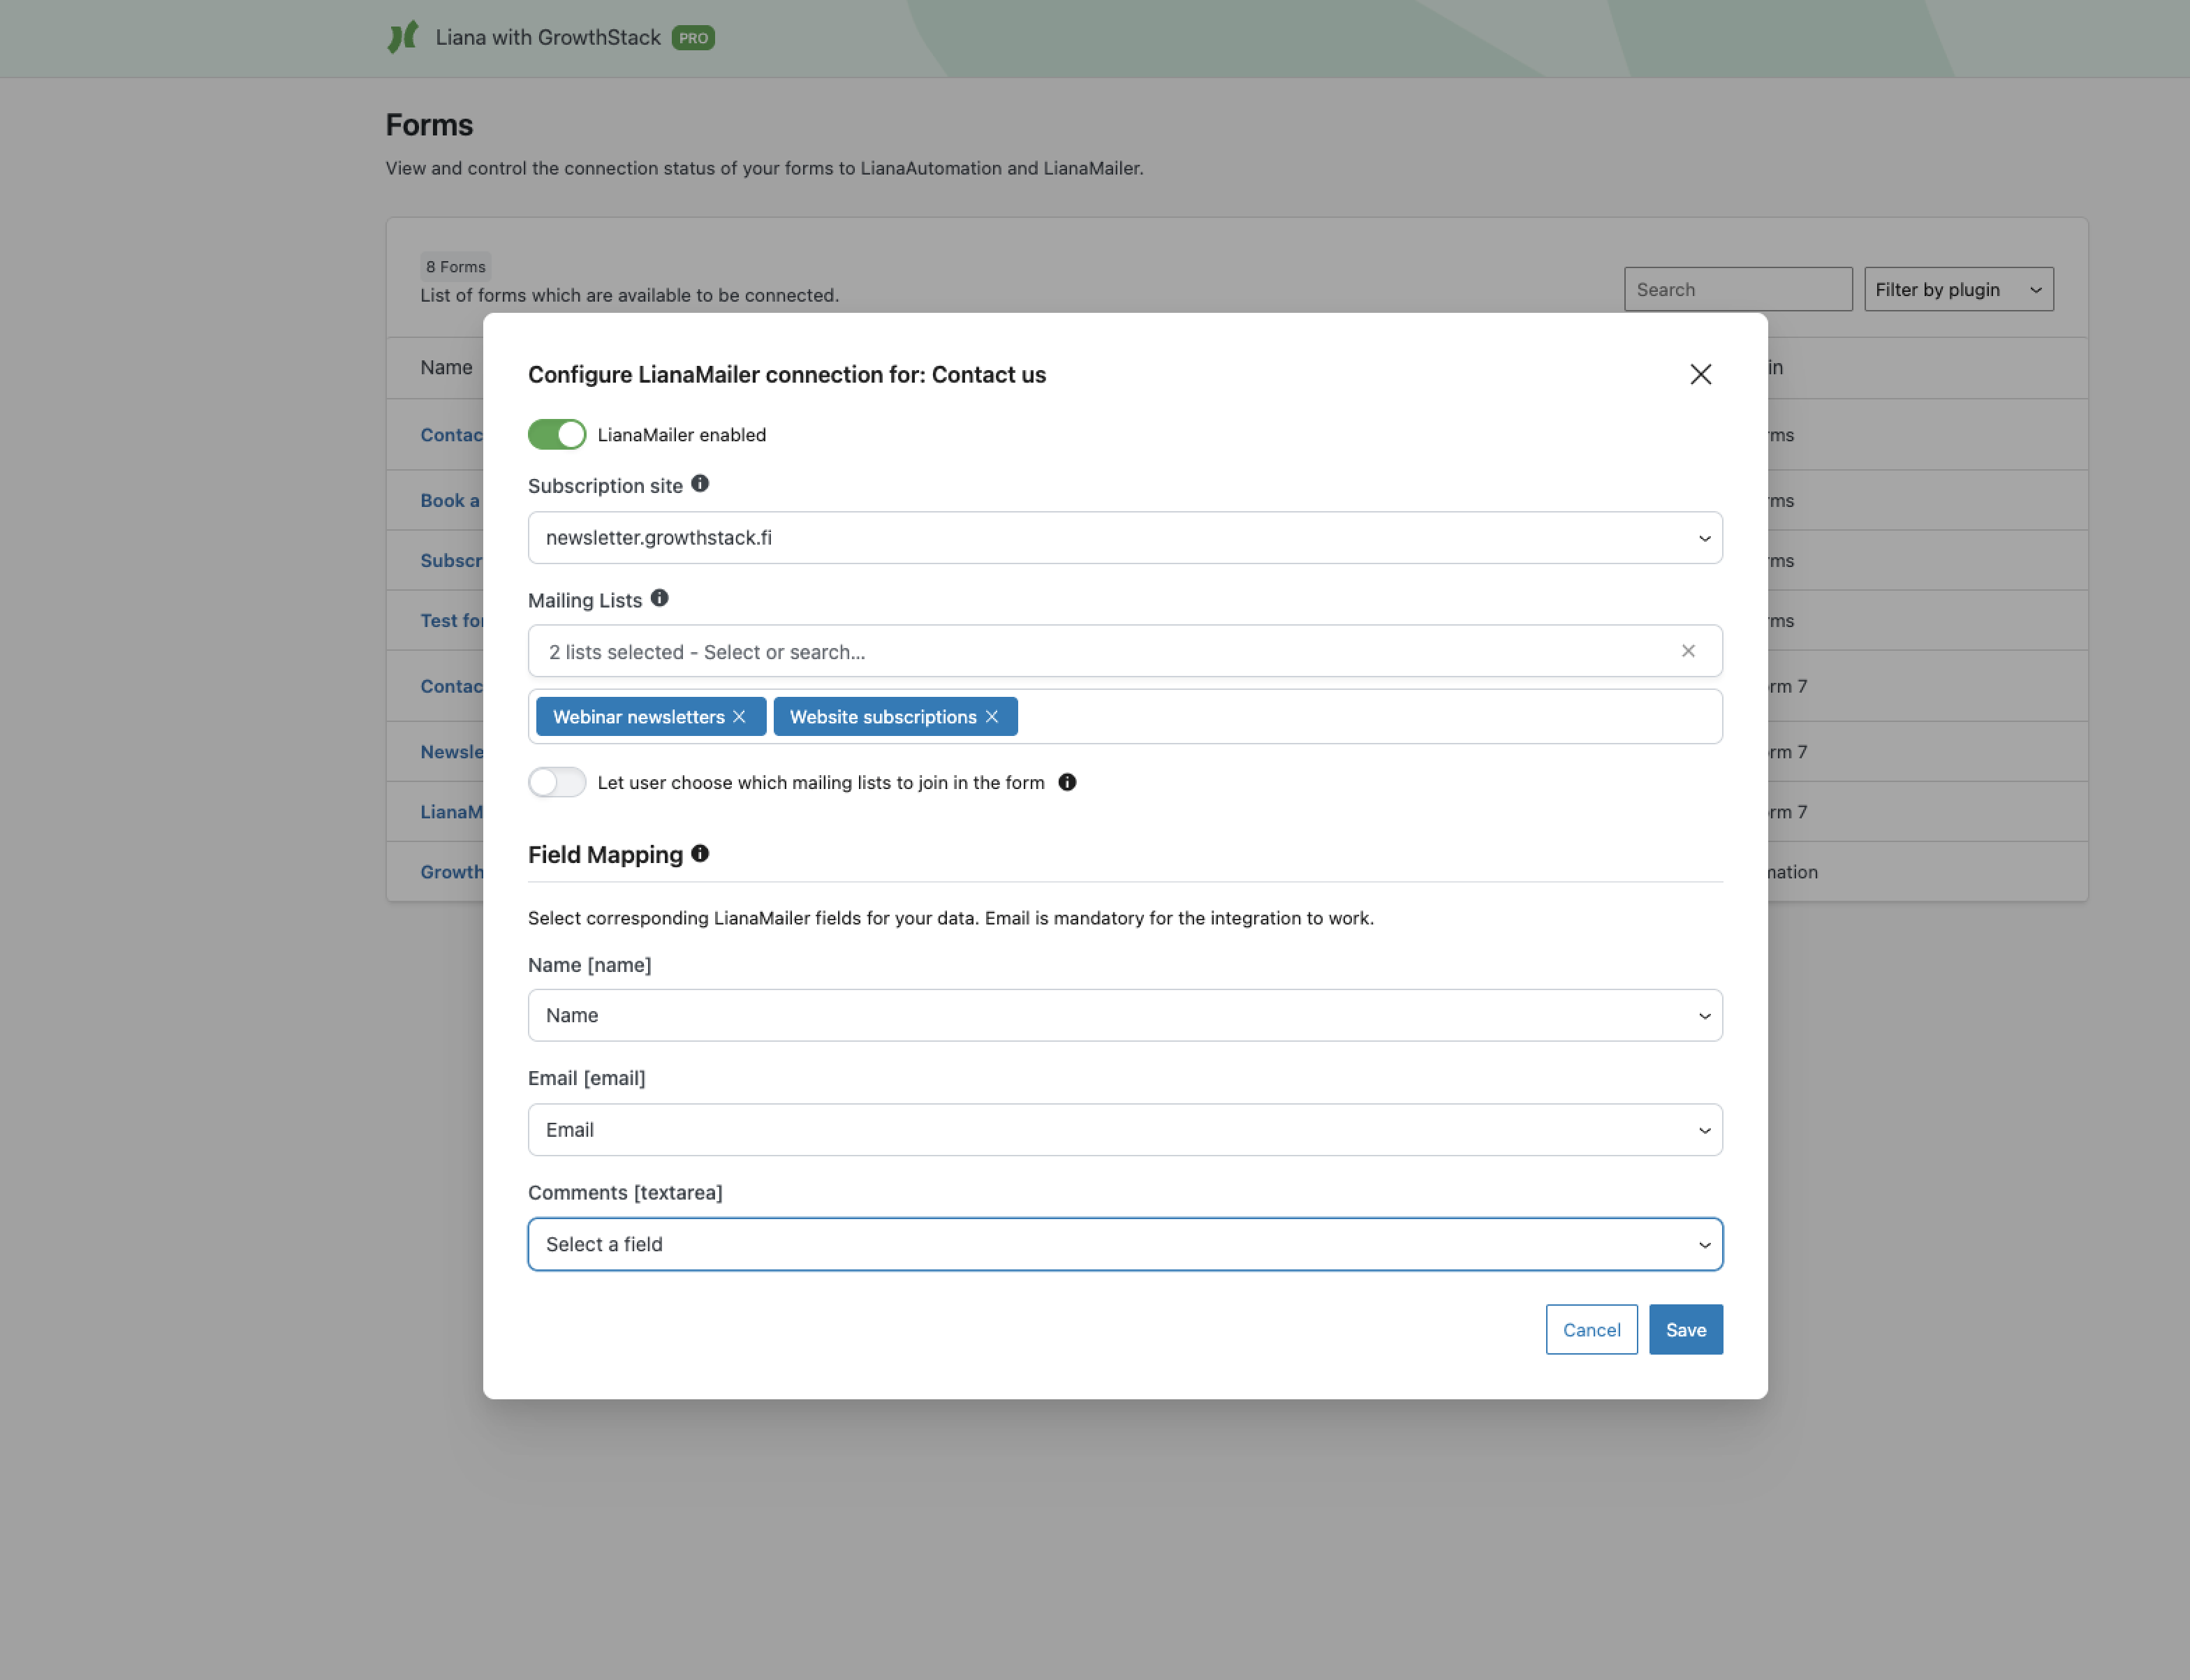Click the Website subscriptions tag label
The height and width of the screenshot is (1680, 2190).
883,717
